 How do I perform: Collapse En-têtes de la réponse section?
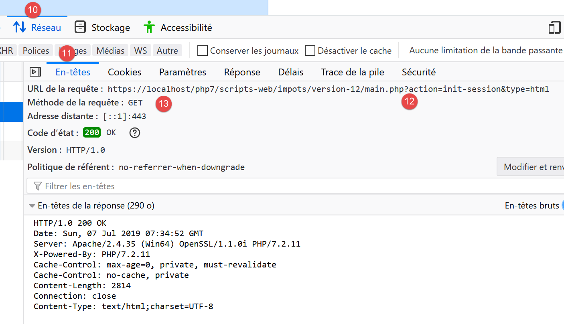coord(32,206)
